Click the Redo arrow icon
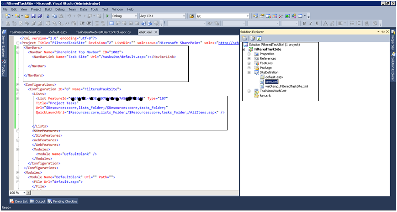The width and height of the screenshot is (397, 212). [x=80, y=16]
